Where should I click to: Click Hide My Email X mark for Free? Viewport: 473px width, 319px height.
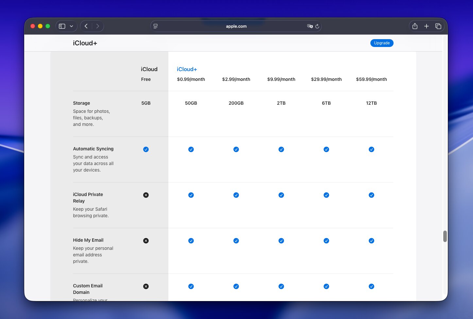coord(146,241)
